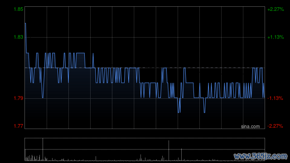Image resolution: width=290 pixels, height=163 pixels.
Task: Open the www.365jz.com watermark link
Action: [x=261, y=156]
